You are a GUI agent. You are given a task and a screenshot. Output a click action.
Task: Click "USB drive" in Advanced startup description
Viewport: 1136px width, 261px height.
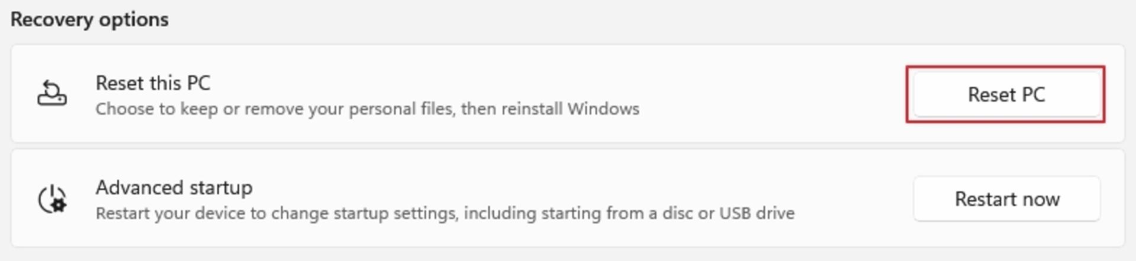(757, 213)
